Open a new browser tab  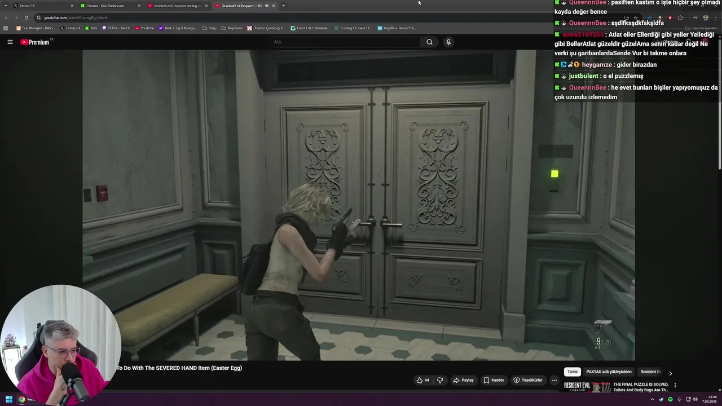(283, 6)
